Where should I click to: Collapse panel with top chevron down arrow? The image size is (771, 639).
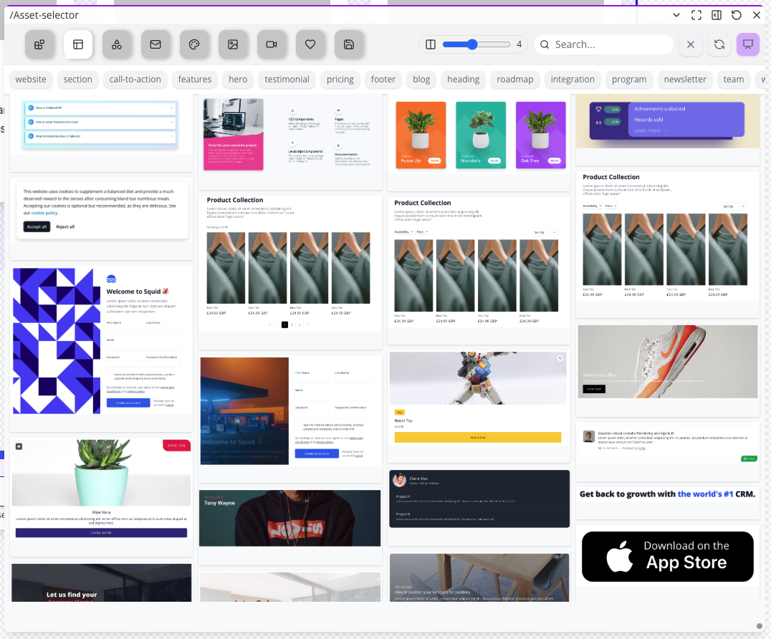(676, 15)
